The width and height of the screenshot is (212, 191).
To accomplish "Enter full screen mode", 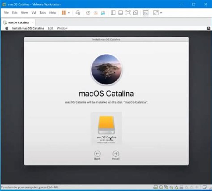I will [128, 13].
